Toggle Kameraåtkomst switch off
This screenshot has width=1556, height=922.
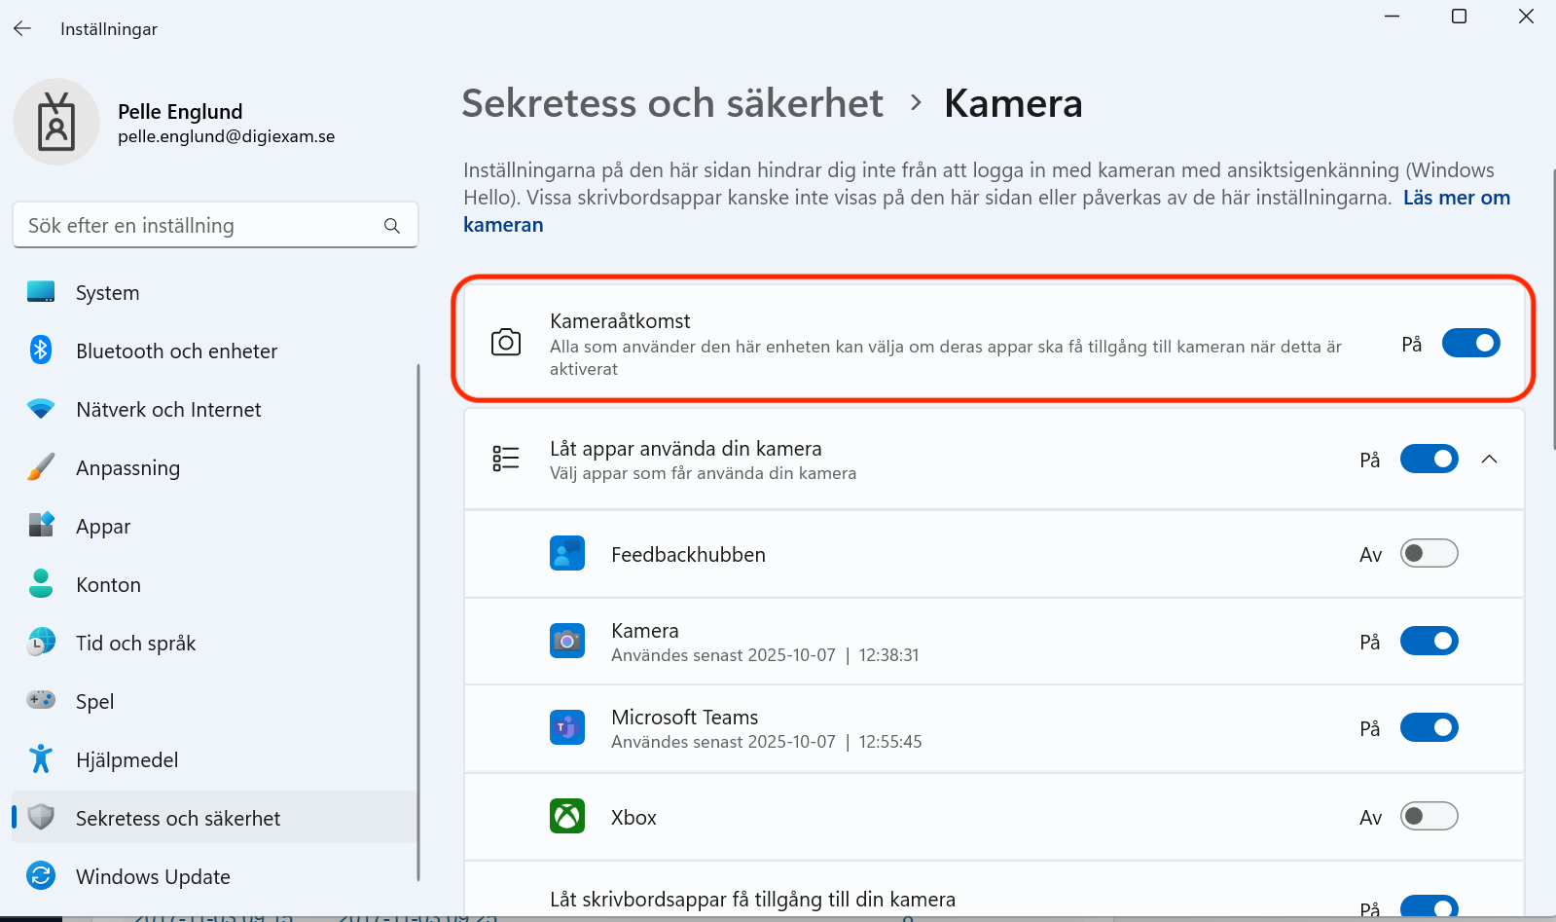1471,343
